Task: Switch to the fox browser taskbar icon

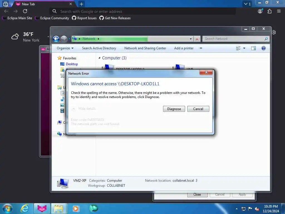Action: [x=42, y=208]
